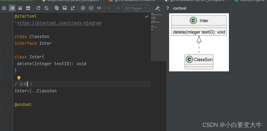Click the ClassSon class circle icon
Image resolution: width=267 pixels, height=131 pixels.
click(x=189, y=59)
